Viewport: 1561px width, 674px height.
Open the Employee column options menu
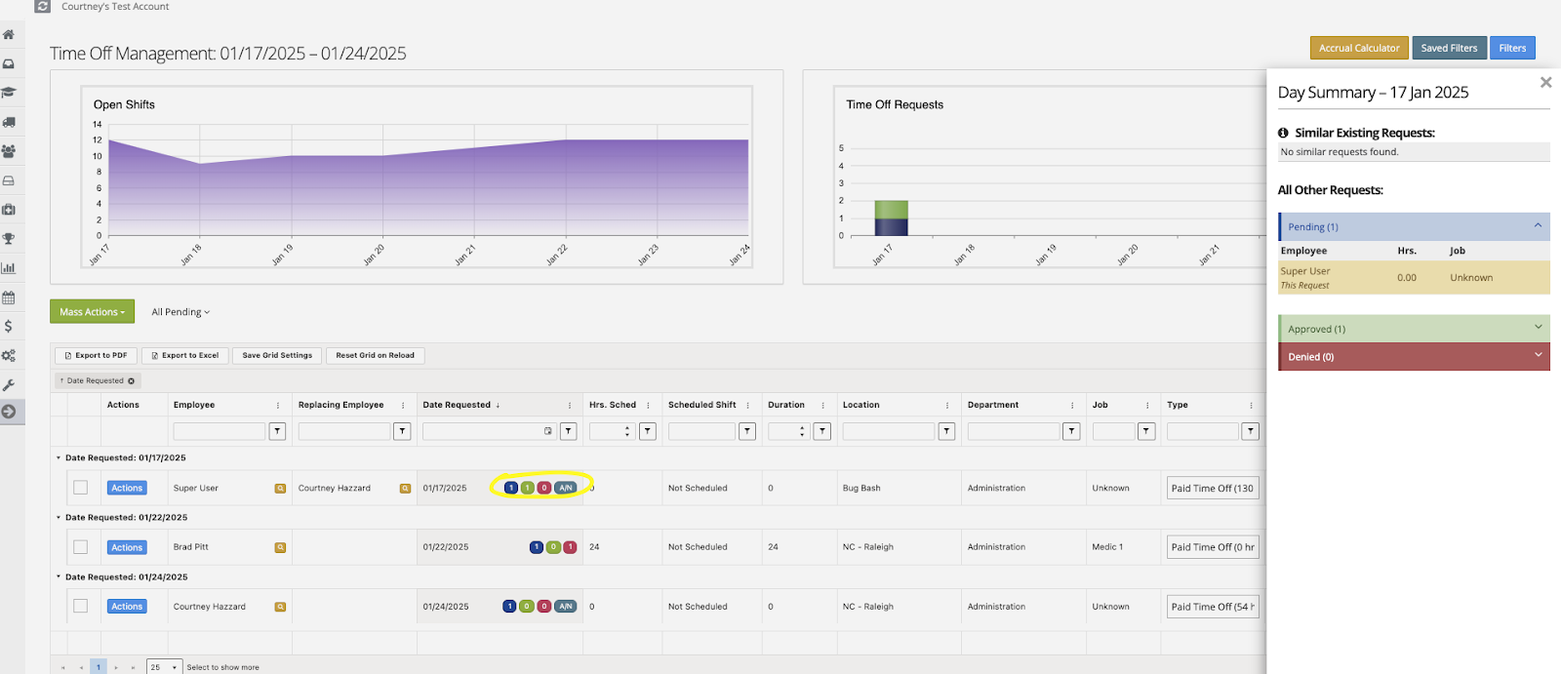pos(278,406)
